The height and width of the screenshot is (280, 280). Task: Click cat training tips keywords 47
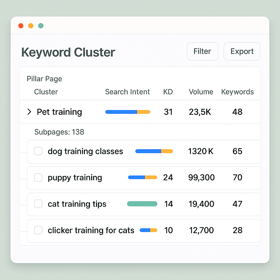[x=237, y=204]
